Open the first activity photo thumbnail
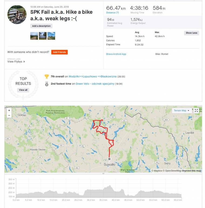Image resolution: width=205 pixels, height=208 pixels. (34, 36)
